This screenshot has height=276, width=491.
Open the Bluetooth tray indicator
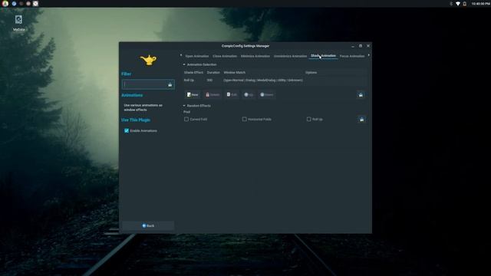click(451, 4)
